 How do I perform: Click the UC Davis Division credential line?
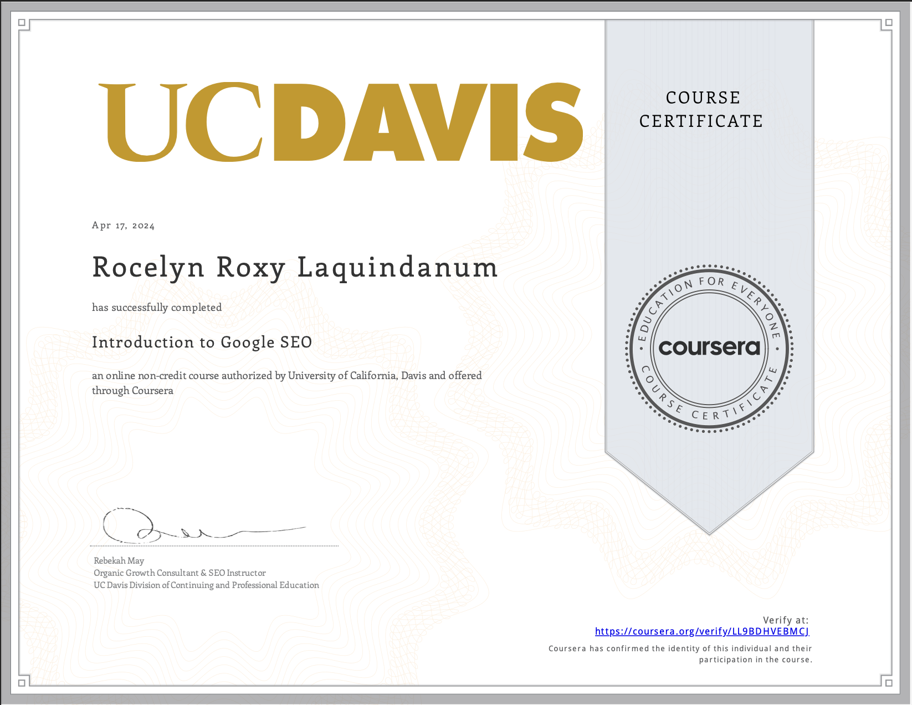pyautogui.click(x=206, y=585)
